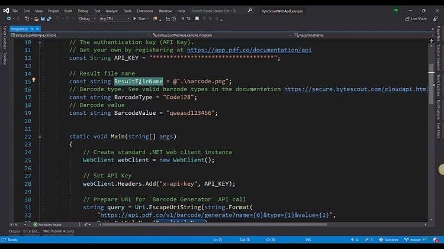
Task: Click the lightbulb quick actions icon
Action: [34, 80]
